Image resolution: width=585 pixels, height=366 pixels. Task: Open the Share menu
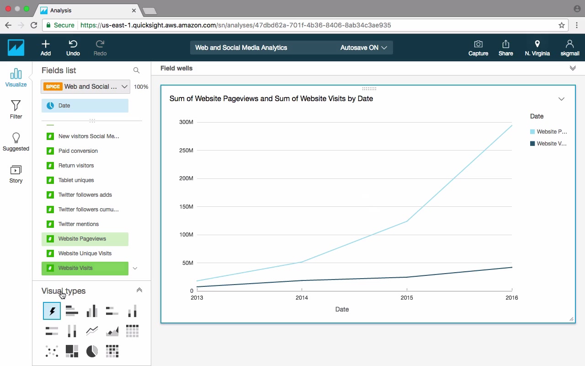pyautogui.click(x=505, y=48)
